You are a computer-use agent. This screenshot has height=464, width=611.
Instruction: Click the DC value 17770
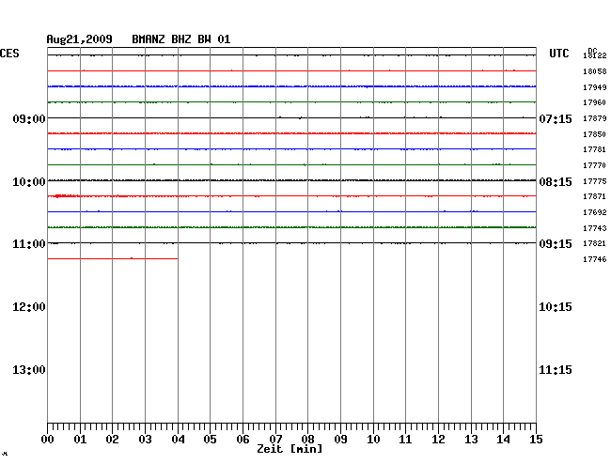coord(595,165)
